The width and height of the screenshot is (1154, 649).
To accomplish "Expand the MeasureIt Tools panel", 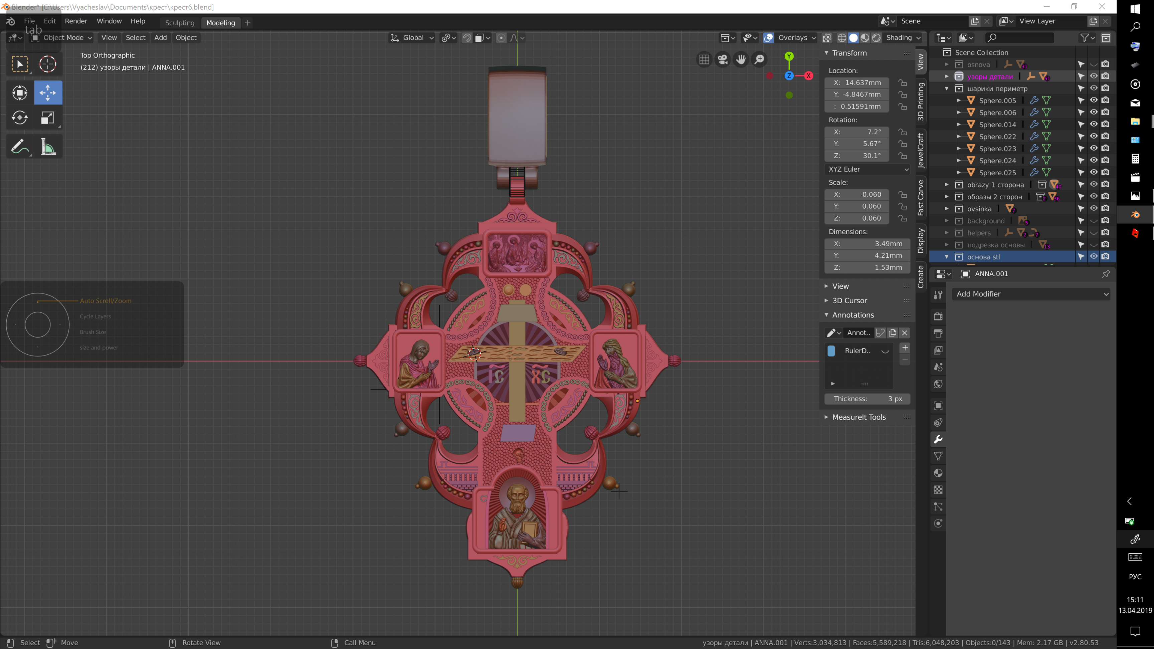I will [859, 417].
